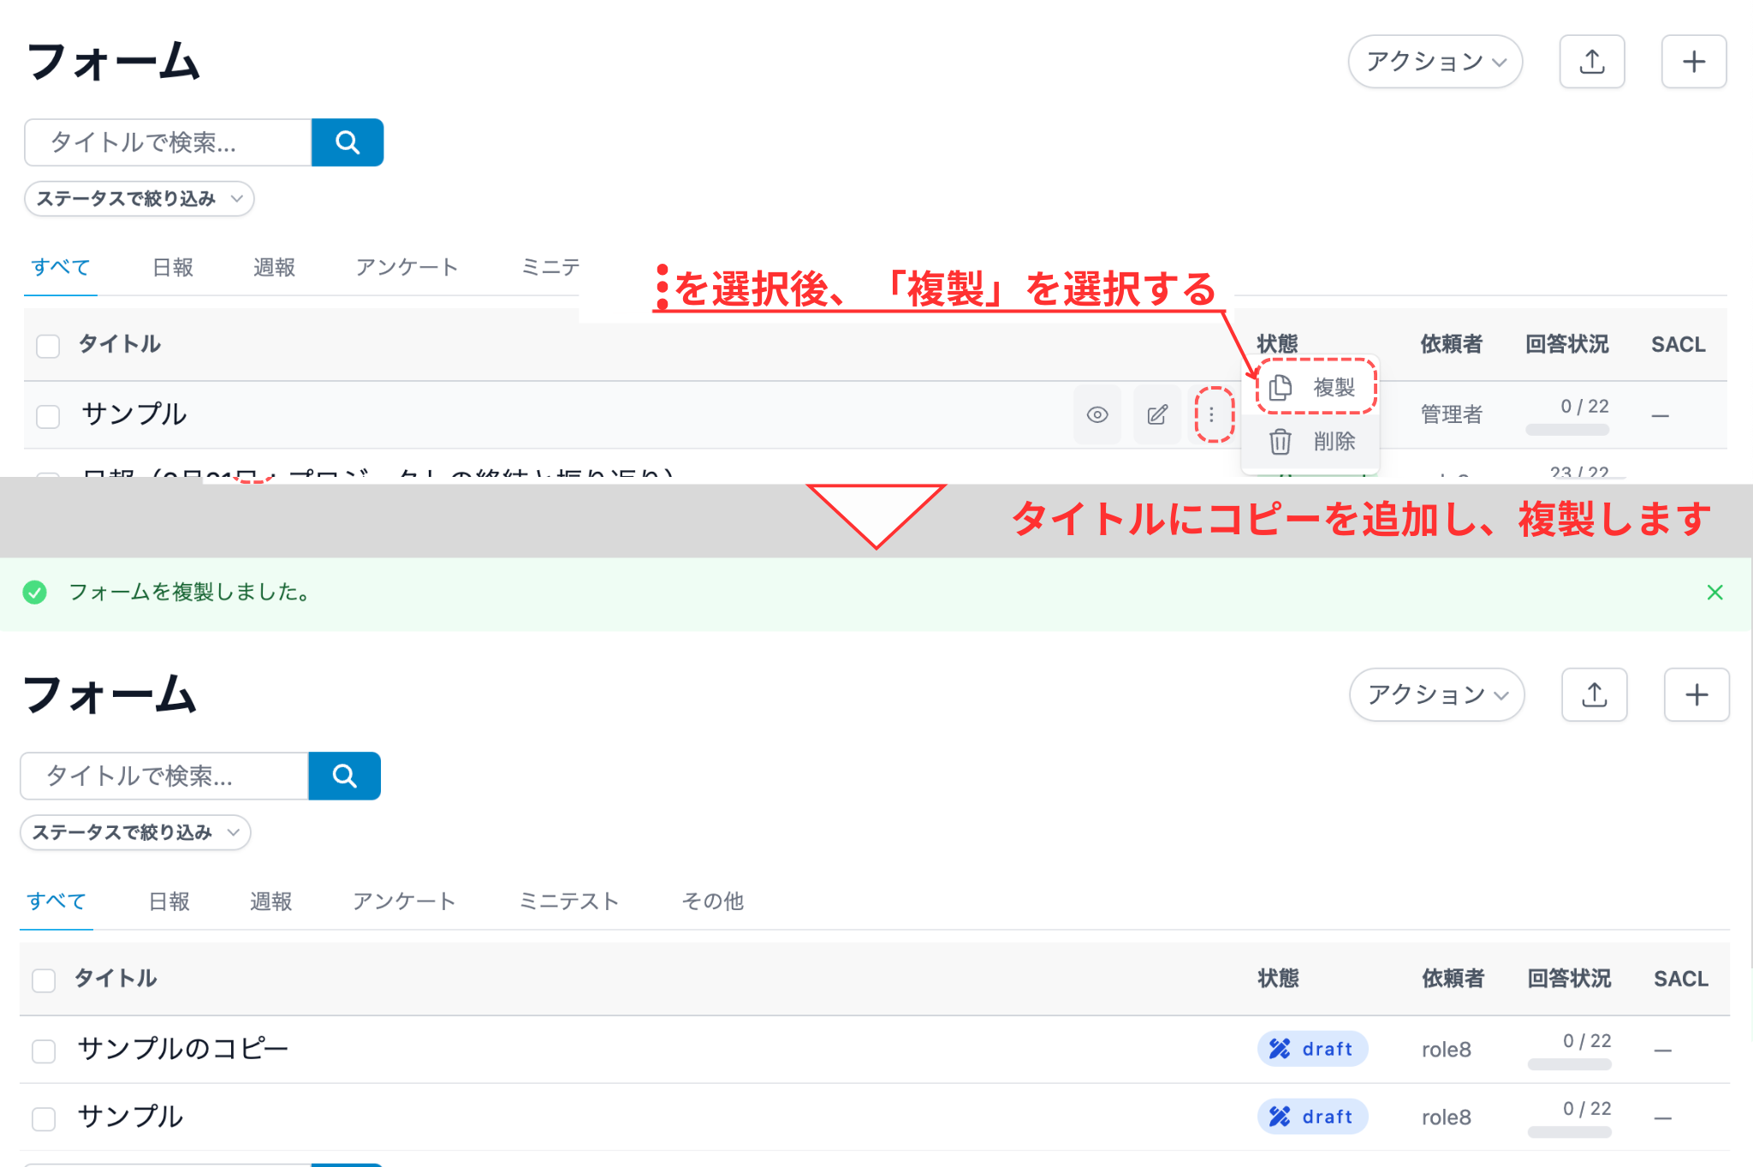The height and width of the screenshot is (1167, 1753).
Task: Click the サンプルのコピー form title
Action: coord(183,1049)
